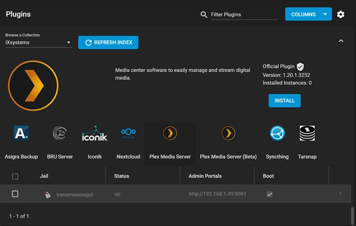Click the REFRESH INDEX button
Screen dimensions: 356x226
[108, 42]
